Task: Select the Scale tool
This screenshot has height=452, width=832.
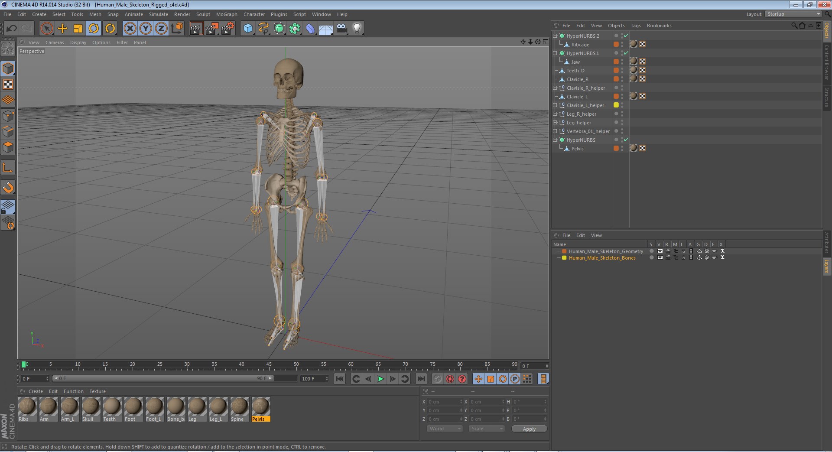Action: pos(78,29)
